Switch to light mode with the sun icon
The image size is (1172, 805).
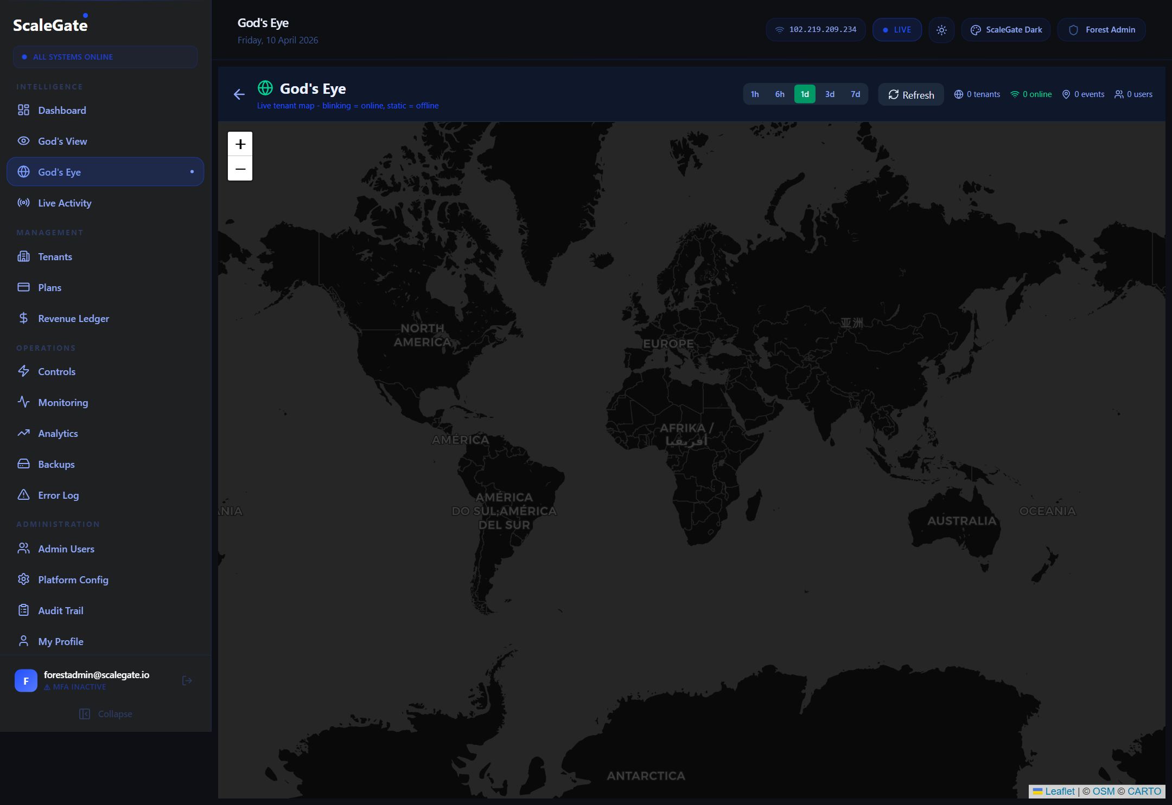click(941, 30)
